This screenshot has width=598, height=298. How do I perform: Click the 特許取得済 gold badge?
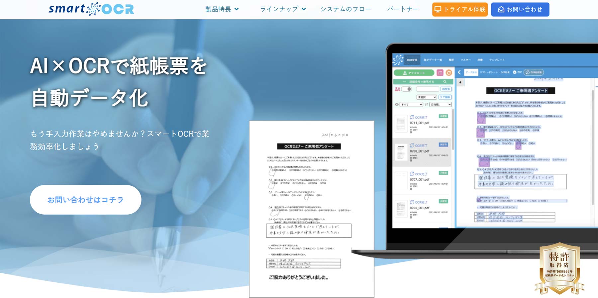pyautogui.click(x=559, y=268)
